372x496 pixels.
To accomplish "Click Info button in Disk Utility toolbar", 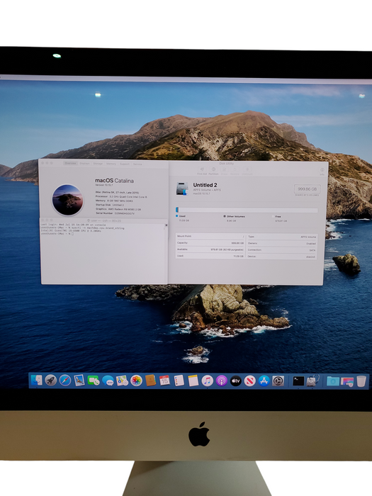I will coord(322,171).
